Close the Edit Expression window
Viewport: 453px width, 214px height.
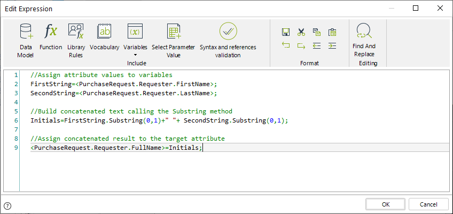point(440,9)
